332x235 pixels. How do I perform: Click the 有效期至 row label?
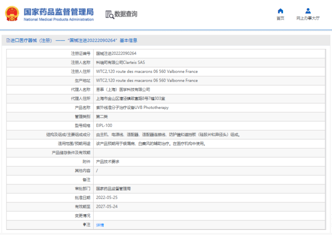[x=83, y=206]
